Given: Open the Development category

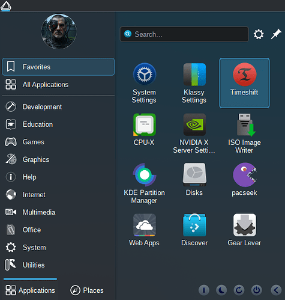Looking at the screenshot, I should (x=58, y=106).
